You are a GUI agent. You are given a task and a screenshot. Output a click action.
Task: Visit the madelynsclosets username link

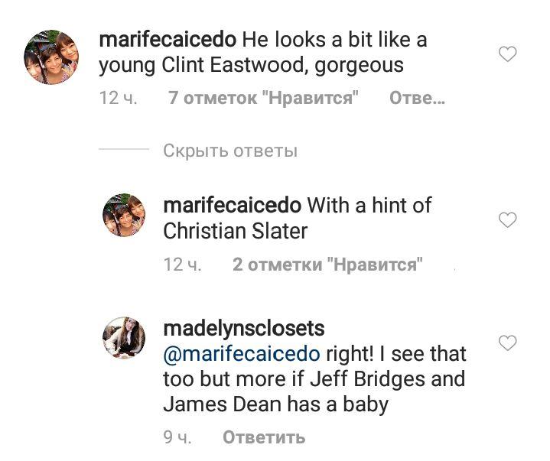[x=244, y=329]
